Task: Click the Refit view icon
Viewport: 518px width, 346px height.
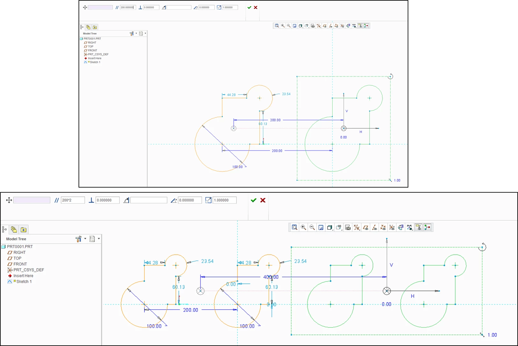Action: pyautogui.click(x=321, y=227)
